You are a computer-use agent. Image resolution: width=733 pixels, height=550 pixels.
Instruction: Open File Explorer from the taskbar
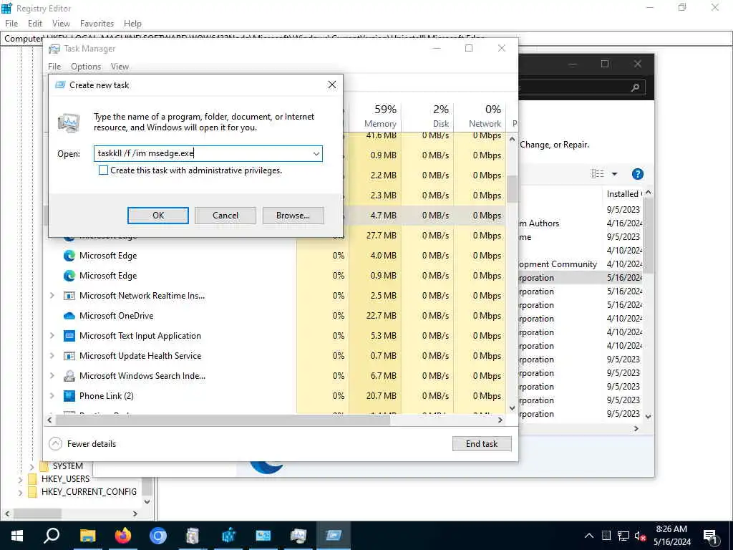87,536
